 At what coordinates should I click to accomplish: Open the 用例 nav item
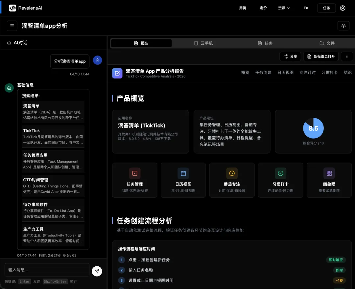[x=243, y=8]
